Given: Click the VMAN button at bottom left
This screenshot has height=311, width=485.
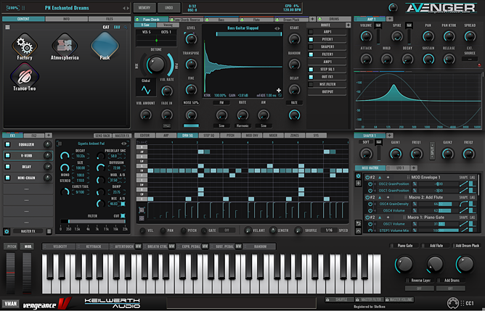Looking at the screenshot, I should (x=10, y=304).
